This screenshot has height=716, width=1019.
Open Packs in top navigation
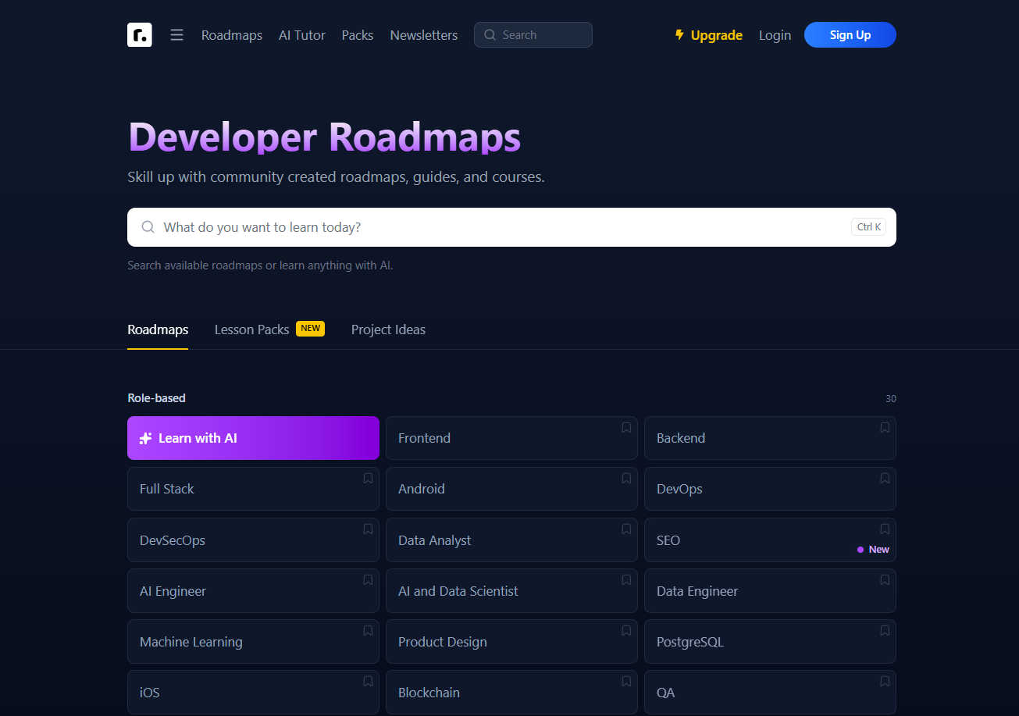[358, 35]
